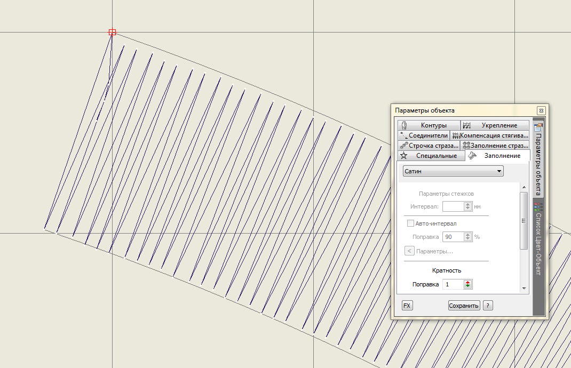Viewport: 571px width, 368px height.
Task: Open help with the ? button
Action: pyautogui.click(x=488, y=306)
